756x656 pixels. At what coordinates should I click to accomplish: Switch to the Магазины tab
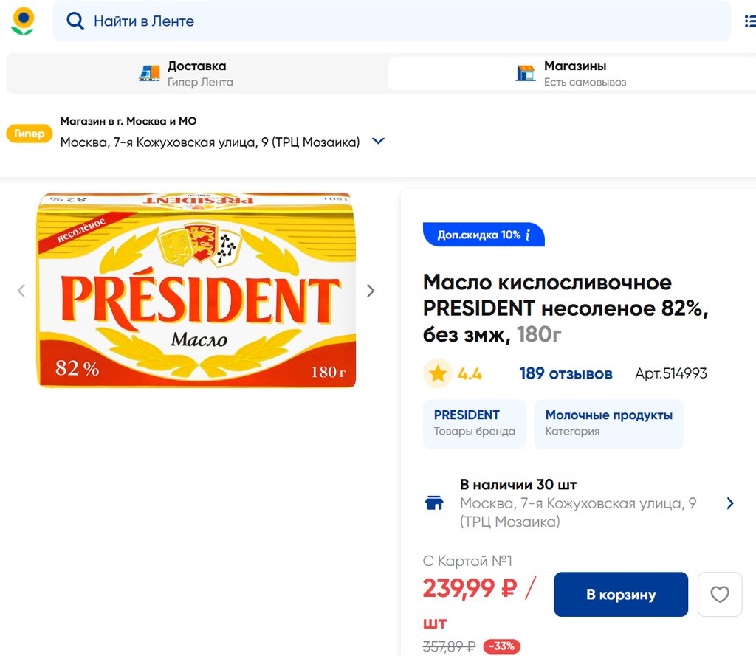click(x=574, y=73)
